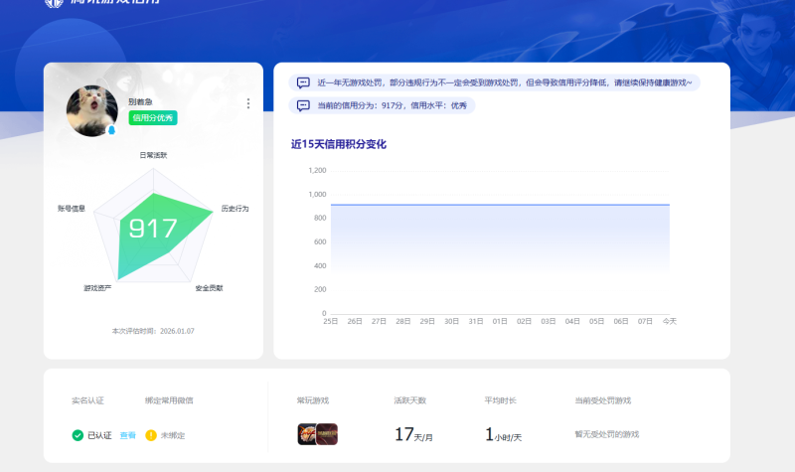Click the second message bubble icon

(303, 105)
